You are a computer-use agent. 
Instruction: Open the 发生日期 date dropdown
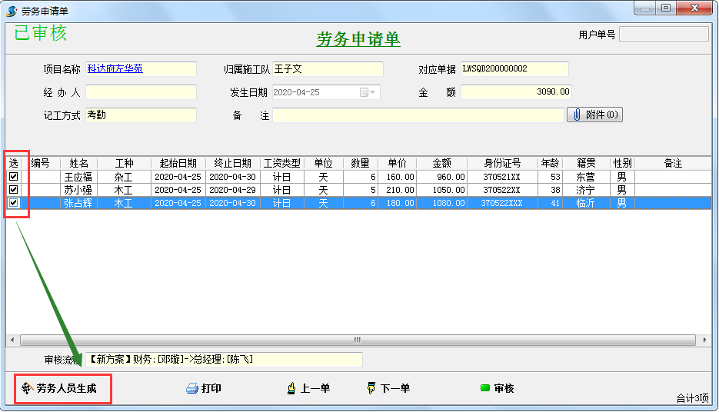(x=373, y=92)
